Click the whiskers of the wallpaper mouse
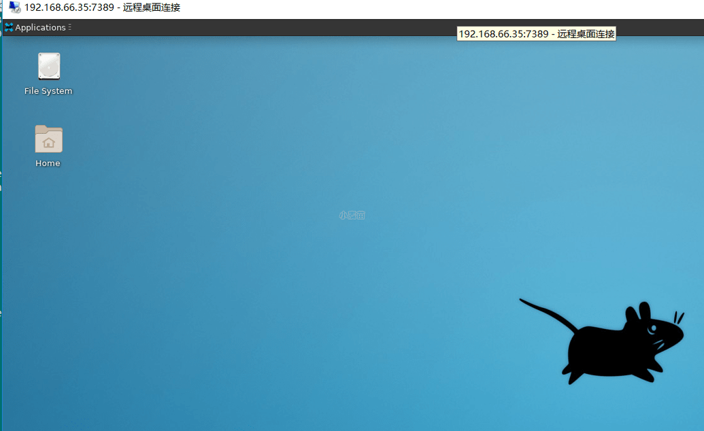The height and width of the screenshot is (431, 704). [678, 317]
